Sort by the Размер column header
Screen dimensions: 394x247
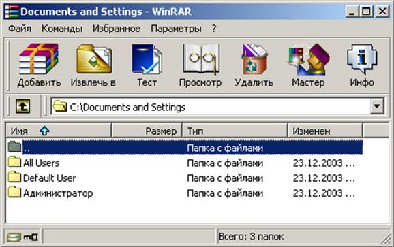(x=147, y=131)
